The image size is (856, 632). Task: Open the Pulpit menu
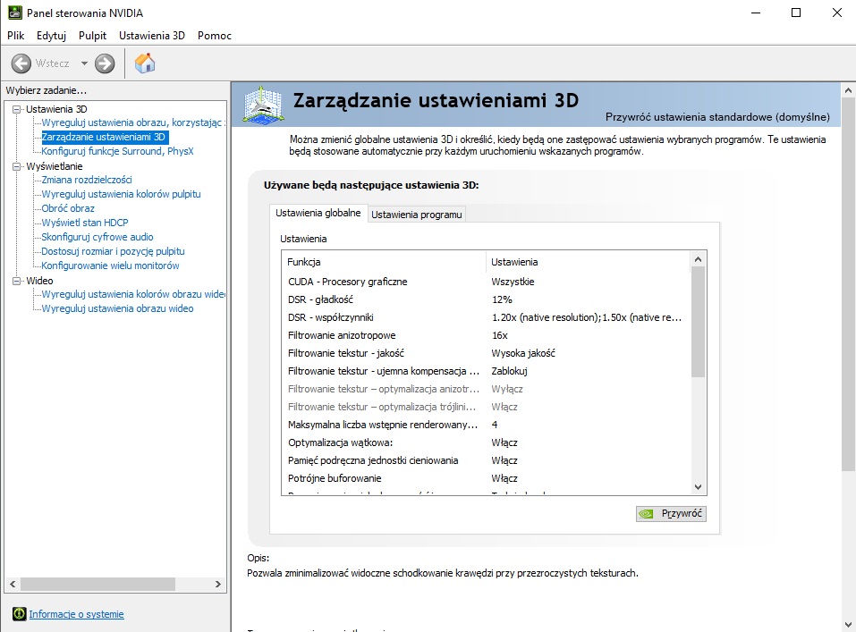(x=92, y=36)
